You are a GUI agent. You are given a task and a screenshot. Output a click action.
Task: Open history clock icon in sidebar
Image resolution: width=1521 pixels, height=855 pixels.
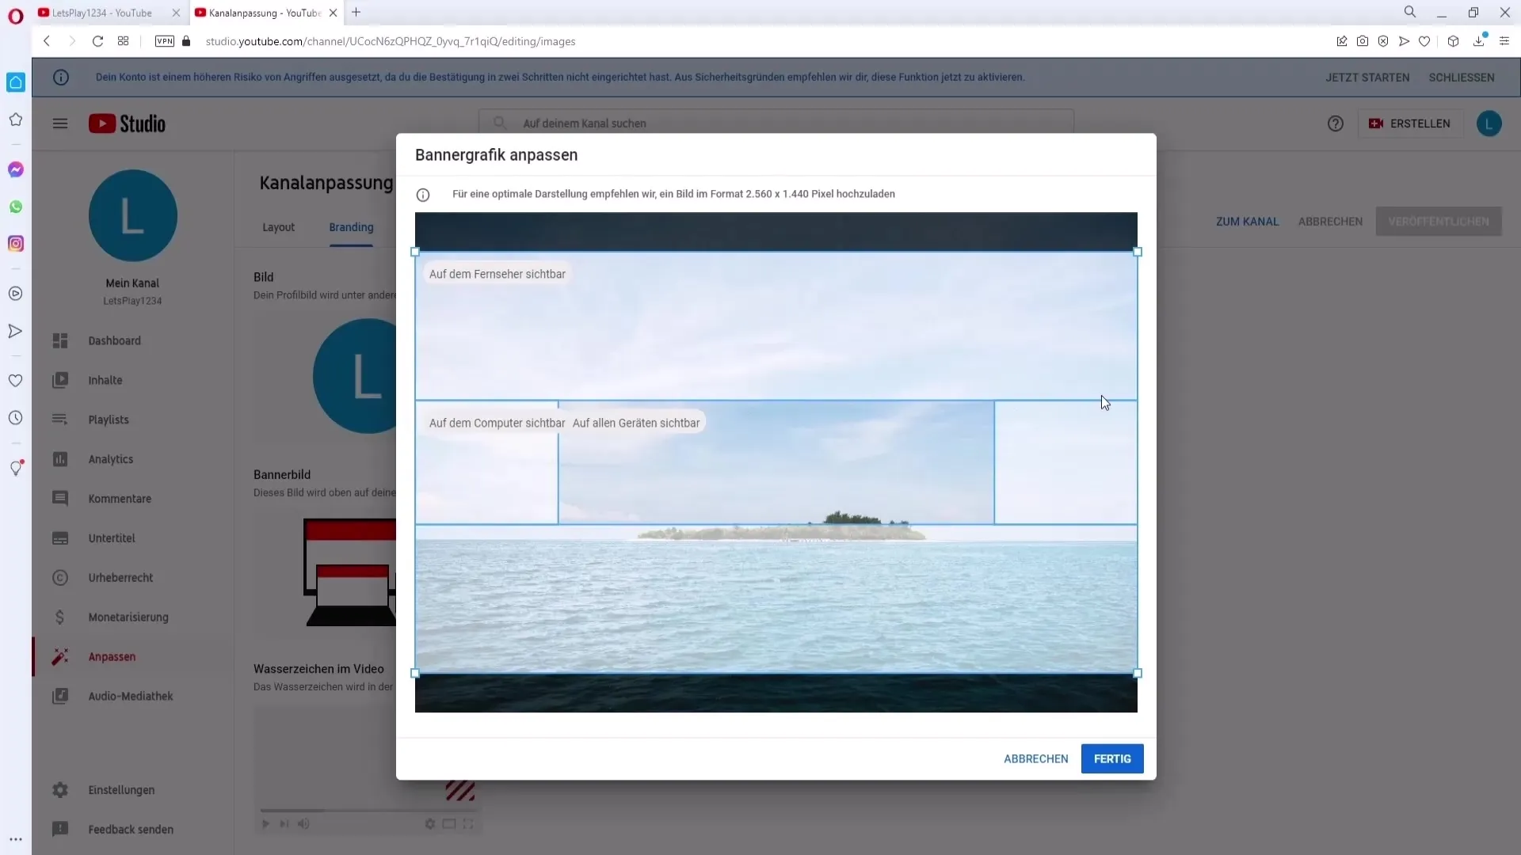[16, 418]
